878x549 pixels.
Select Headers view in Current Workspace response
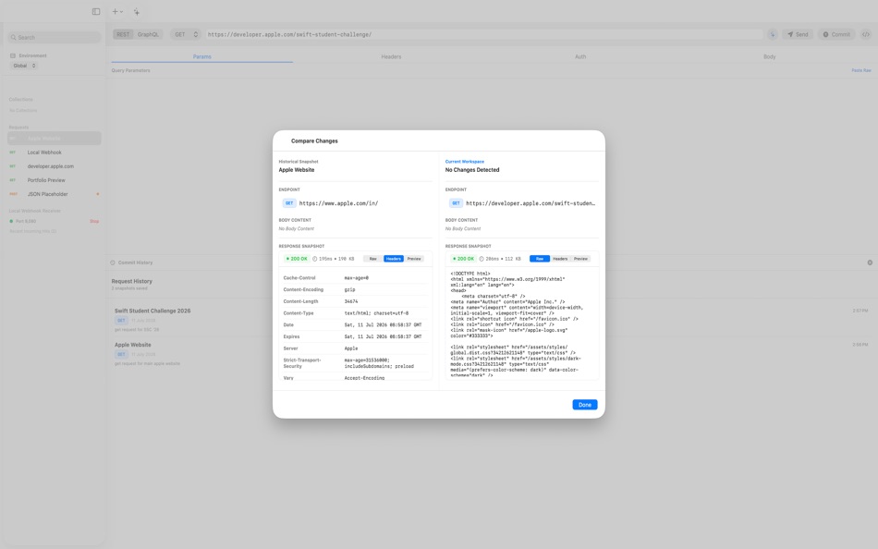pyautogui.click(x=560, y=259)
